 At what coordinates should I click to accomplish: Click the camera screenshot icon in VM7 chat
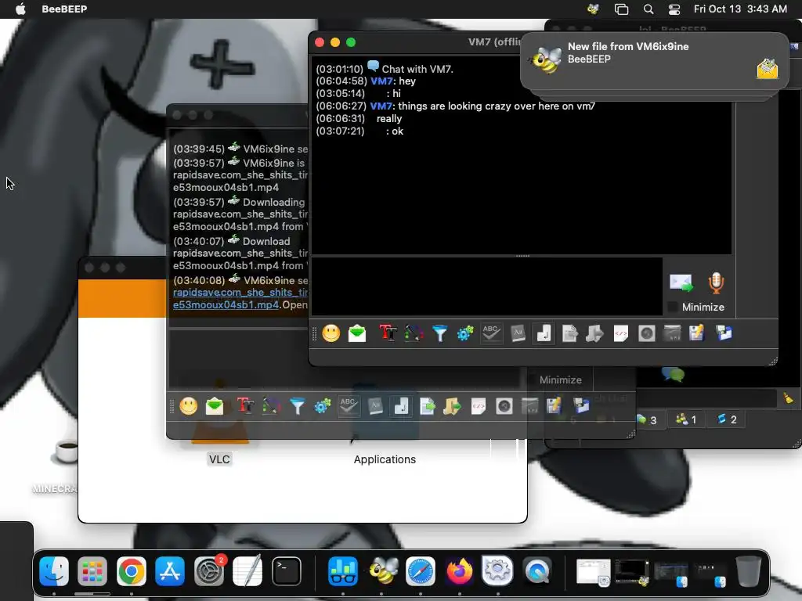pos(646,333)
